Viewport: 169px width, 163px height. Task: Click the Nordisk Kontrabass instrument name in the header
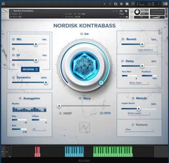[23, 11]
